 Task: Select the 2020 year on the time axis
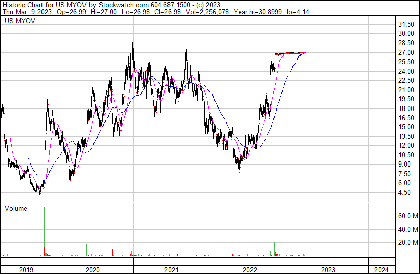pyautogui.click(x=93, y=269)
